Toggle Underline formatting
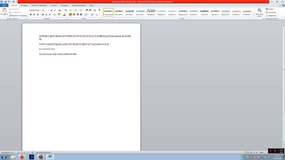This screenshot has width=285, height=160. (x=37, y=15)
